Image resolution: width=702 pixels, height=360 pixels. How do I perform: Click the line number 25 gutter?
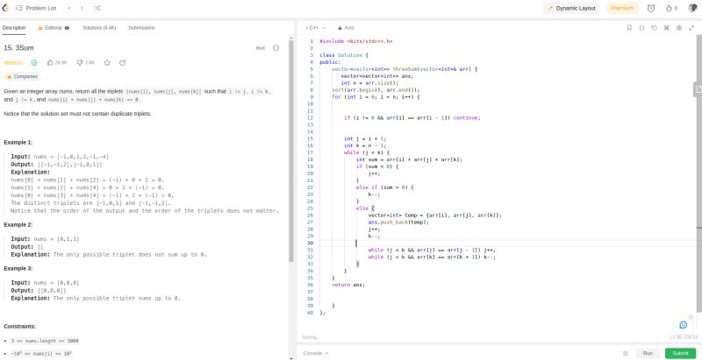[x=311, y=208]
